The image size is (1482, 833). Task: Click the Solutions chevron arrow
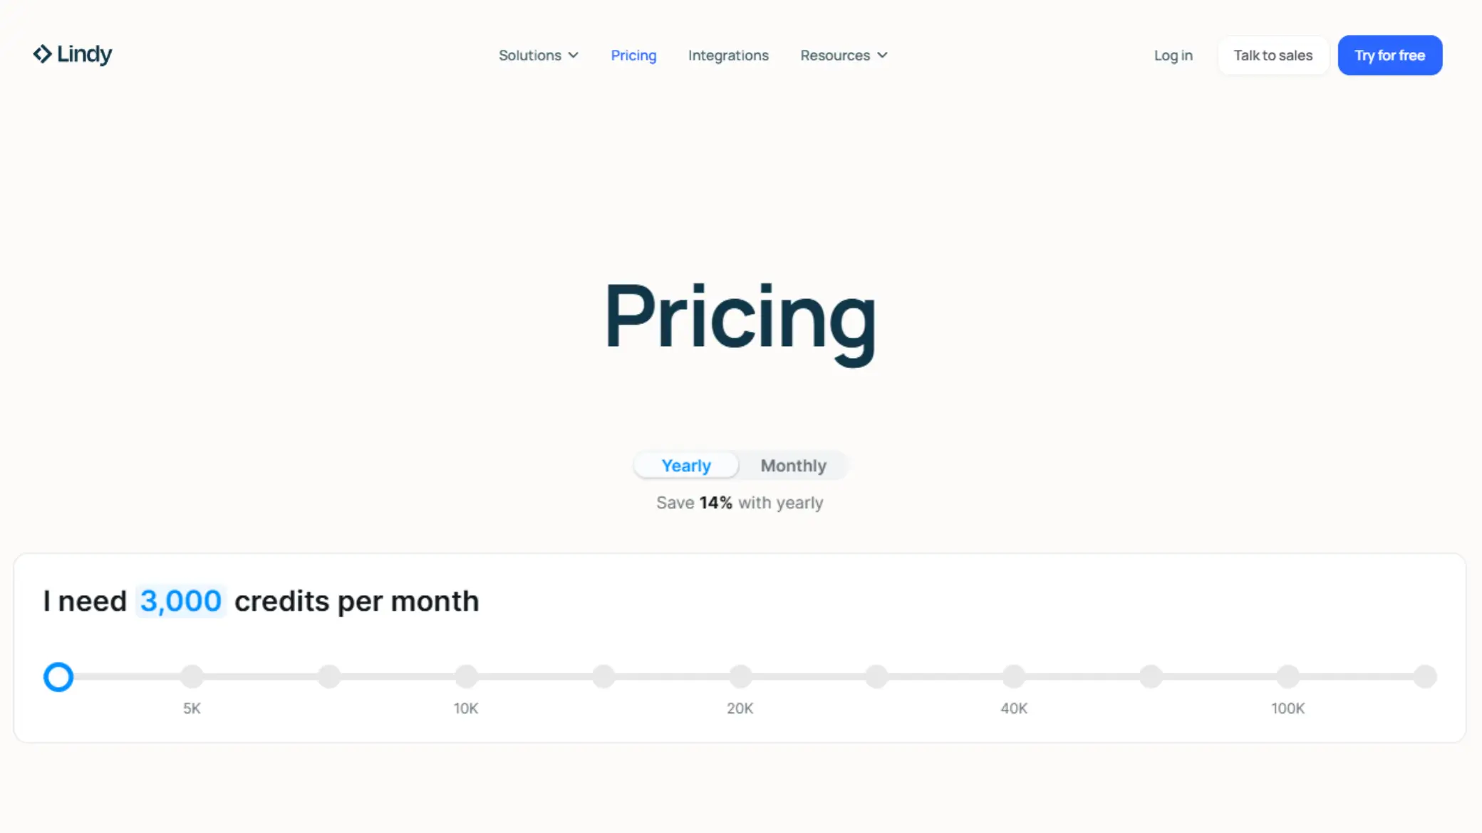point(574,55)
